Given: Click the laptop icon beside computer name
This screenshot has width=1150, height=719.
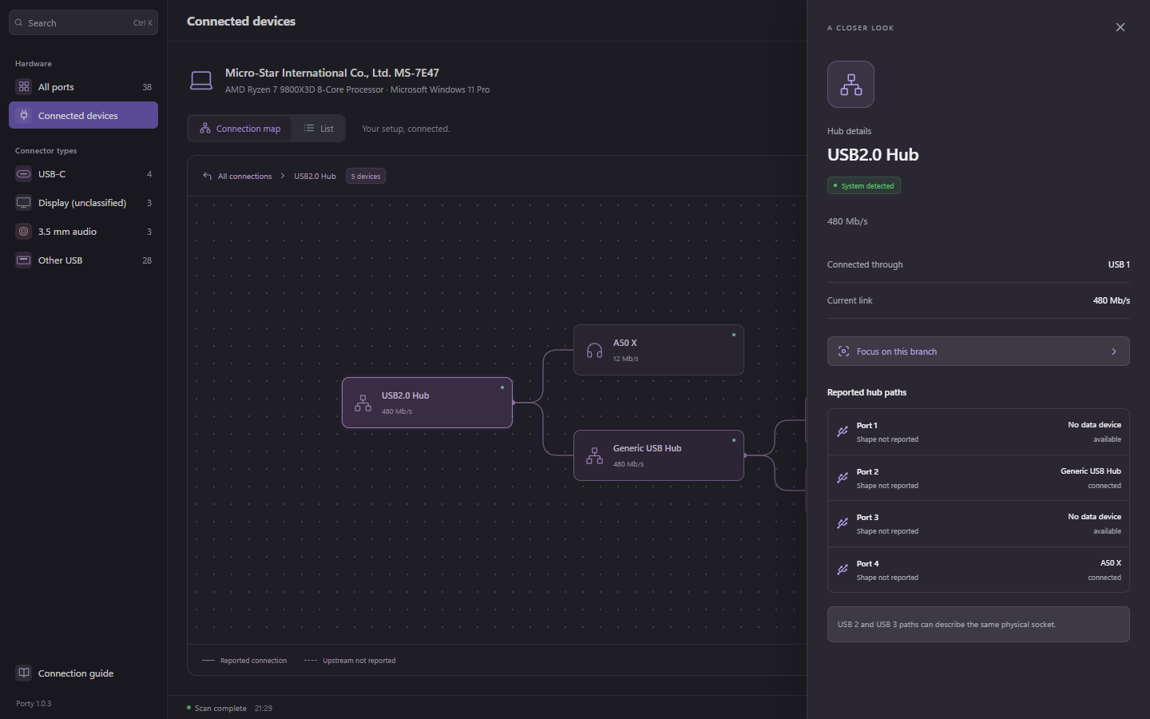Looking at the screenshot, I should coord(201,80).
